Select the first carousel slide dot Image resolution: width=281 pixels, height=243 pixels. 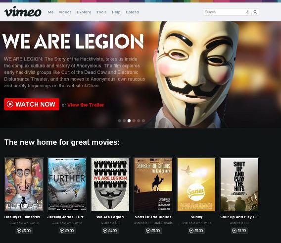[x=120, y=121]
